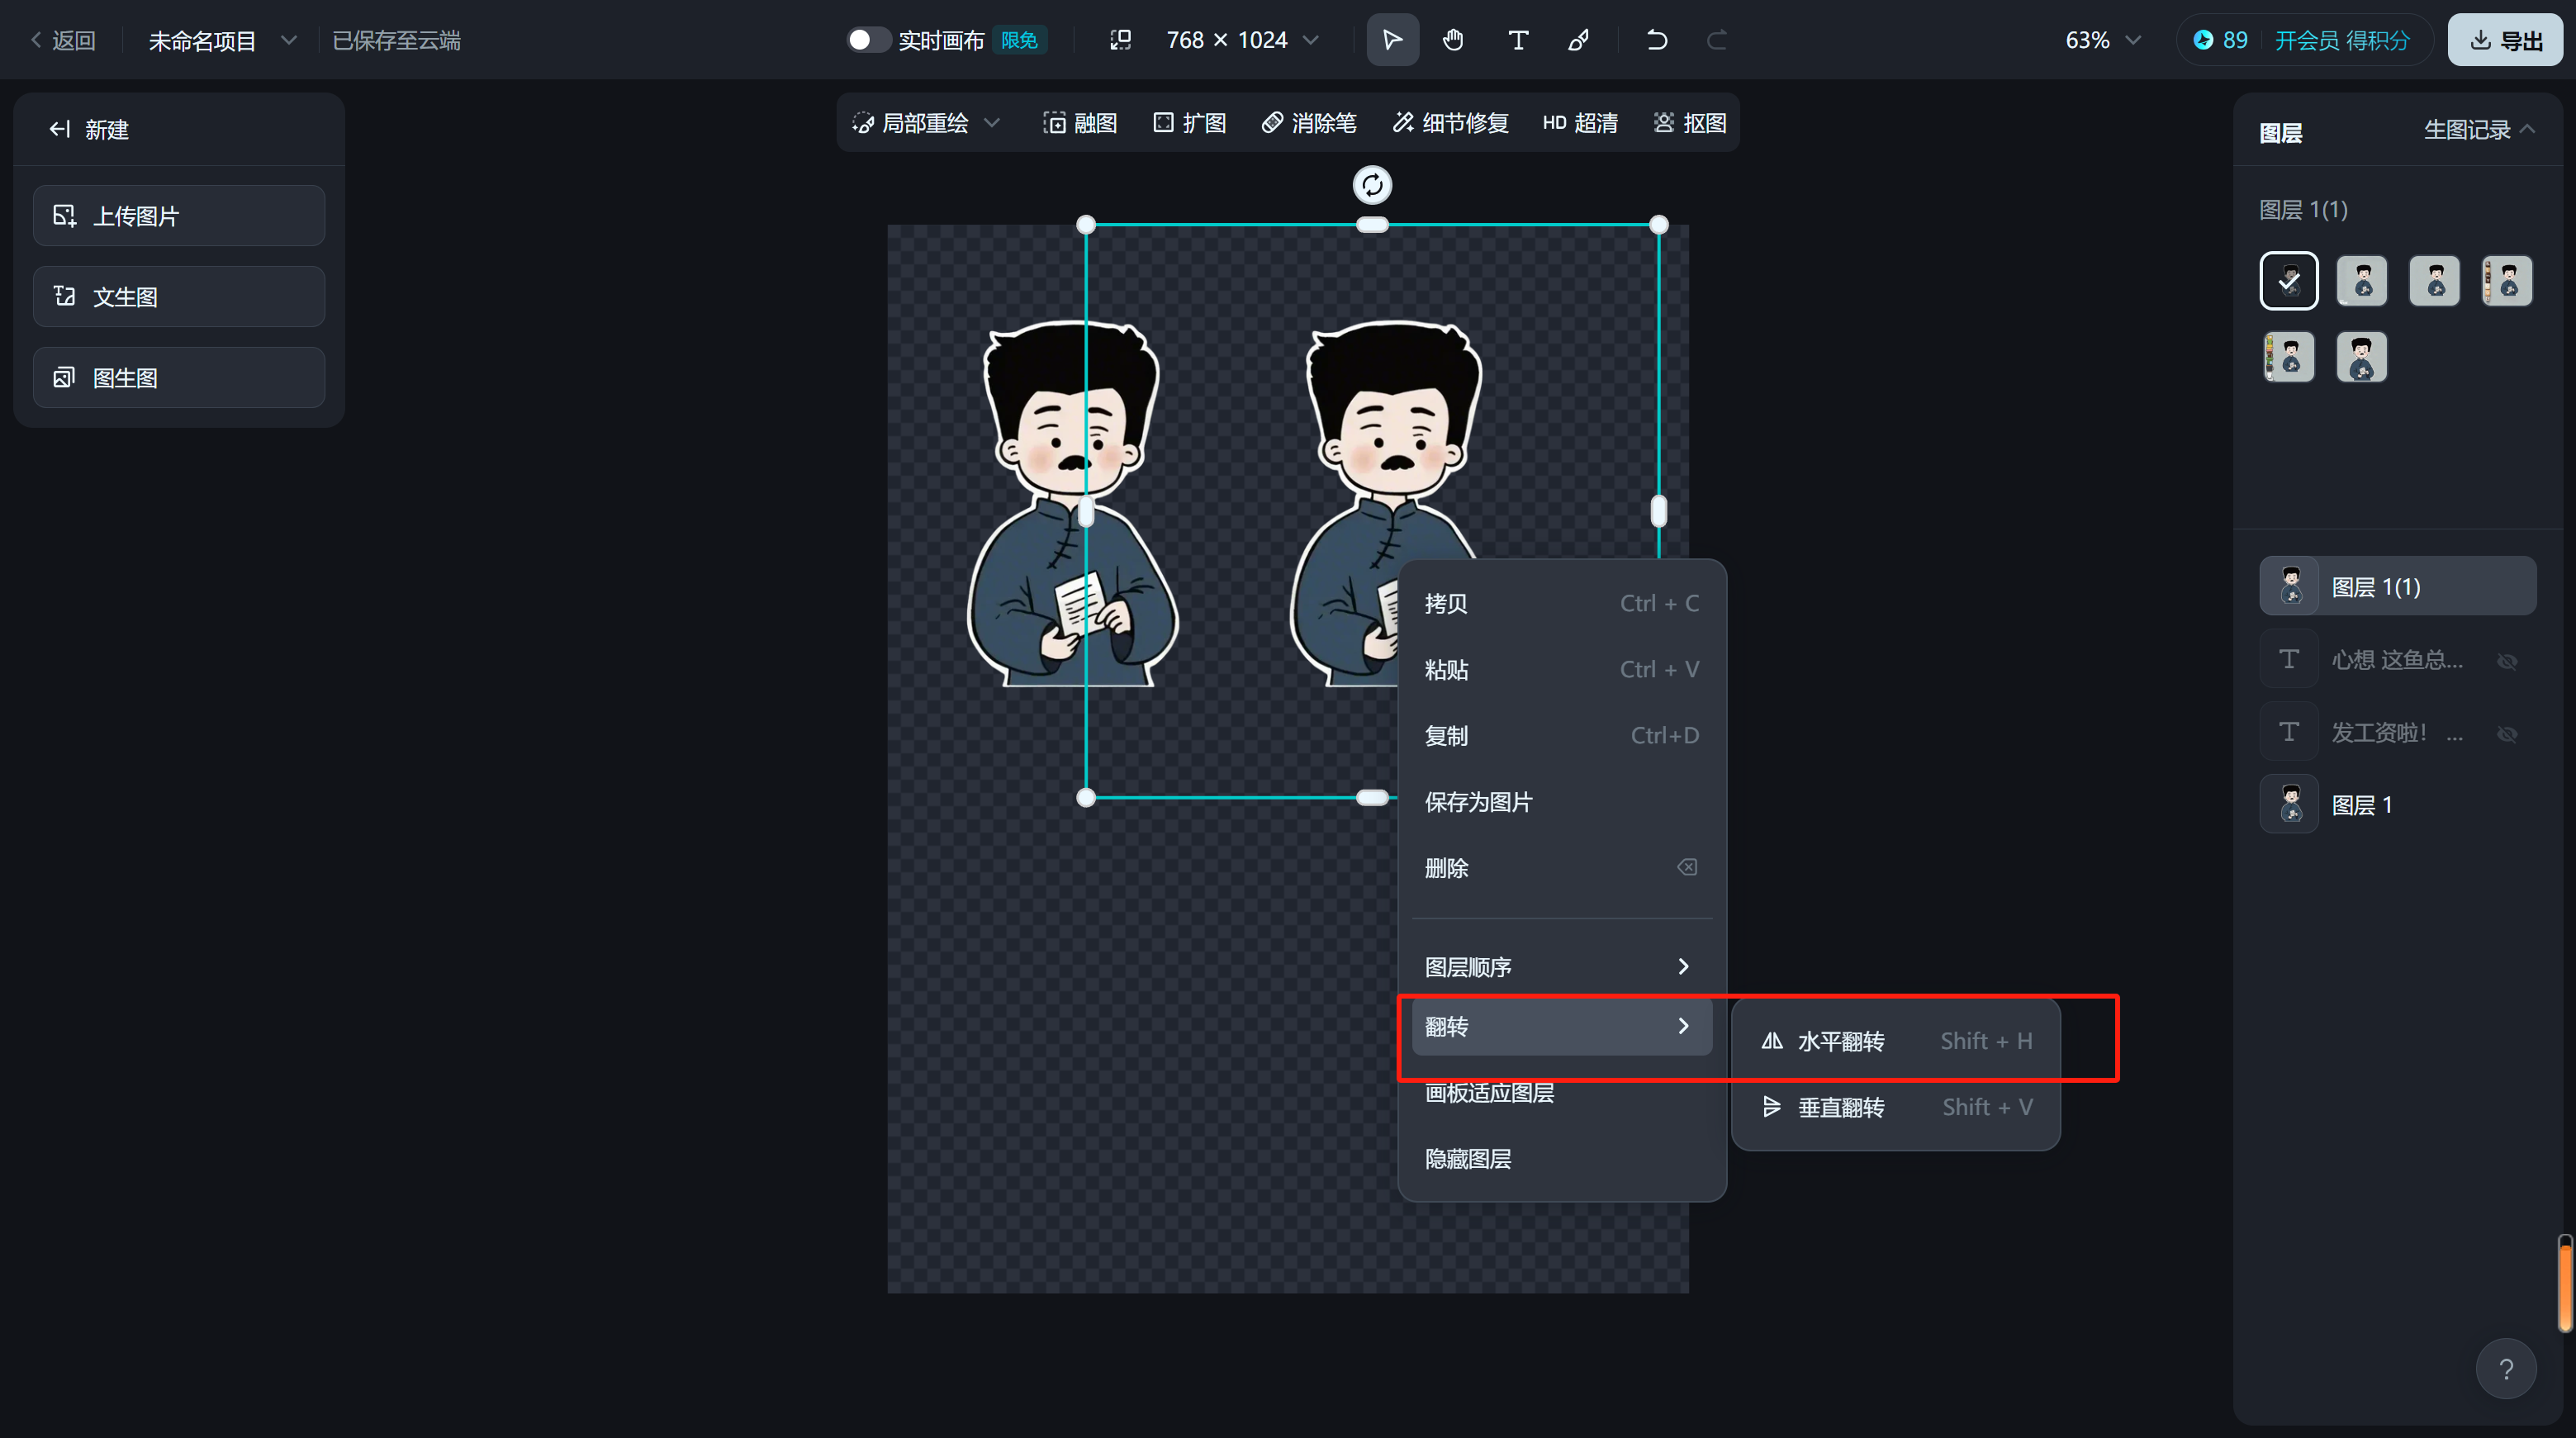Expand the 局部重绘 options chevron

tap(993, 122)
